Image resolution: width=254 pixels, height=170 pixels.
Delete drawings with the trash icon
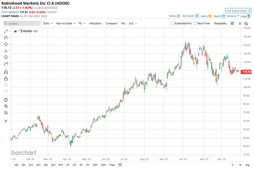click(x=6, y=100)
